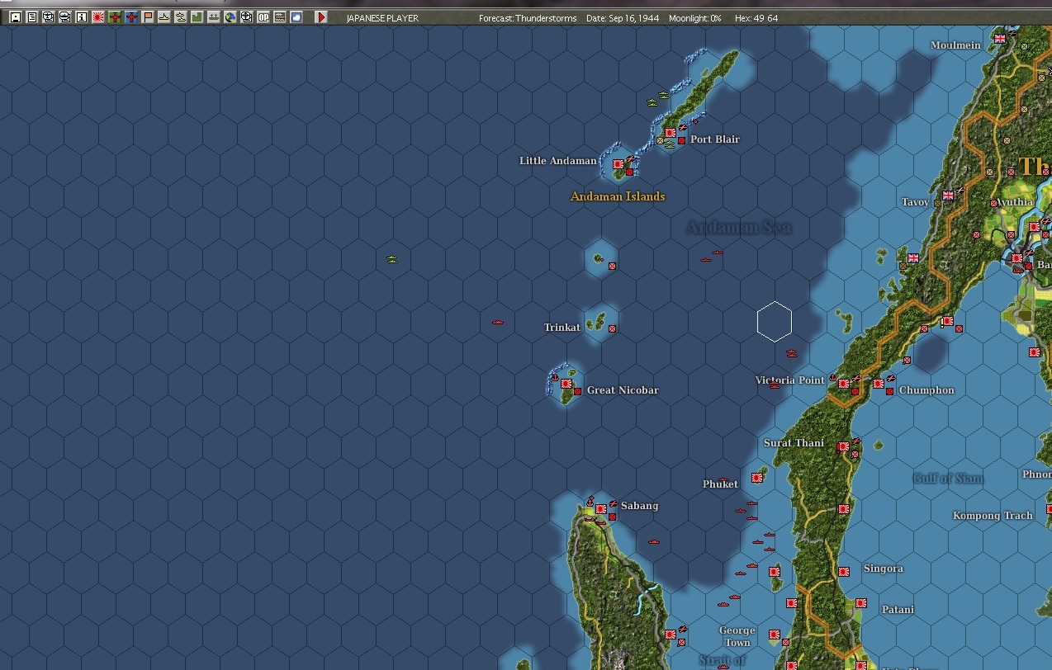Open the document list report icon
Image resolution: width=1052 pixels, height=670 pixels.
pyautogui.click(x=32, y=17)
